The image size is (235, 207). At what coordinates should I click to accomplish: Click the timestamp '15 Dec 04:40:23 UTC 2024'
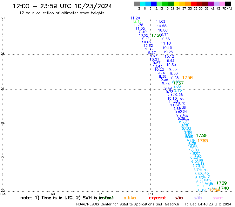pos(208,204)
